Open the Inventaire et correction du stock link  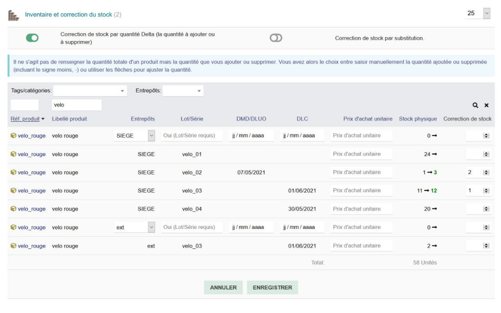coord(68,15)
